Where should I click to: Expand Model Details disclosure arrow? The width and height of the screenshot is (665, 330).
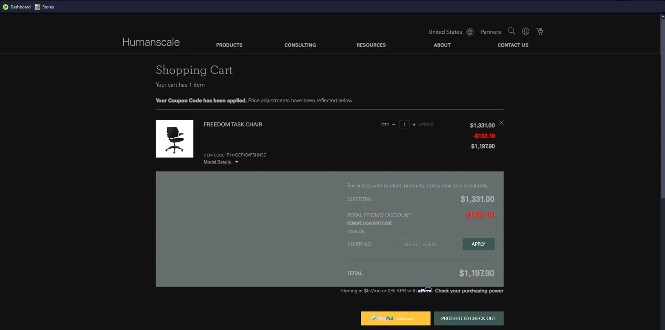point(237,162)
